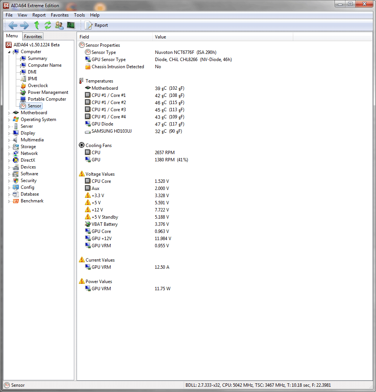Click the +12 V warning icon

88,210
